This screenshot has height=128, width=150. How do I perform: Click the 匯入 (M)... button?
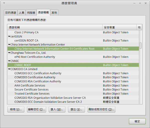point(57,109)
